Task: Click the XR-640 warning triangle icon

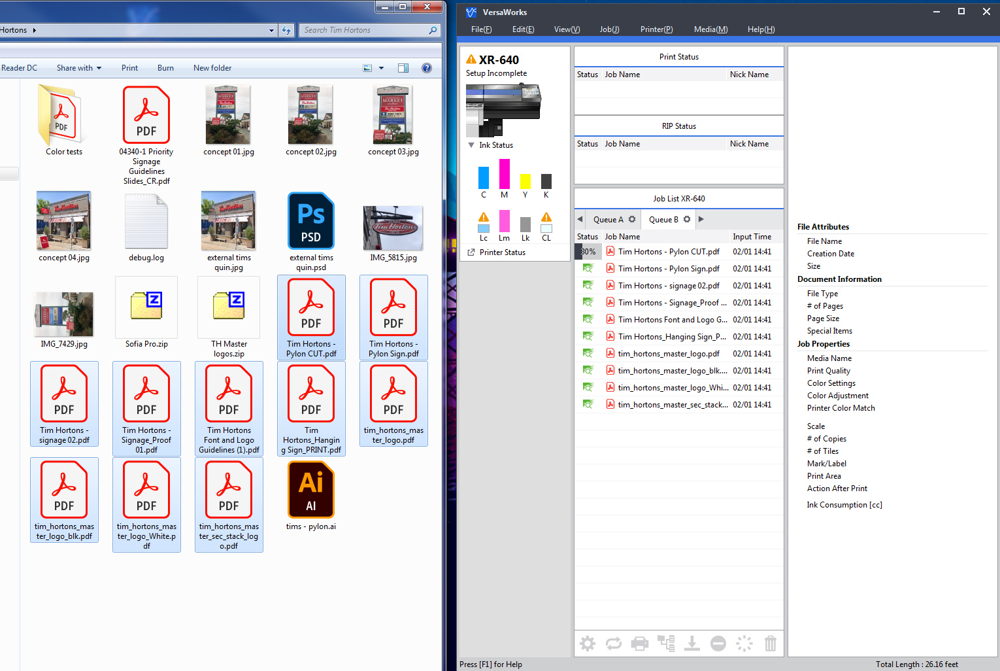Action: (x=471, y=60)
